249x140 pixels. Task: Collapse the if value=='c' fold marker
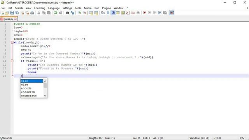click(12, 61)
